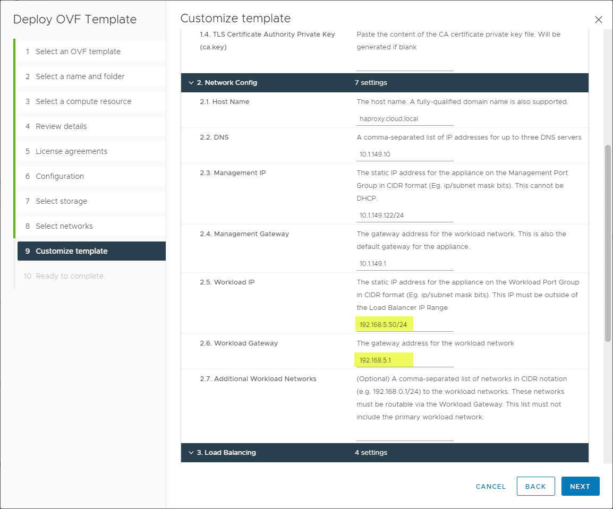This screenshot has height=509, width=613.
Task: Collapse the Load Balancing section chevron
Action: click(191, 453)
